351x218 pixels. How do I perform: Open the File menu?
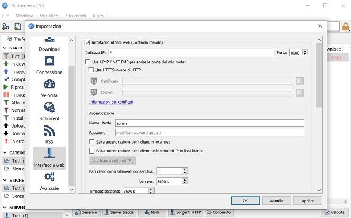6,16
